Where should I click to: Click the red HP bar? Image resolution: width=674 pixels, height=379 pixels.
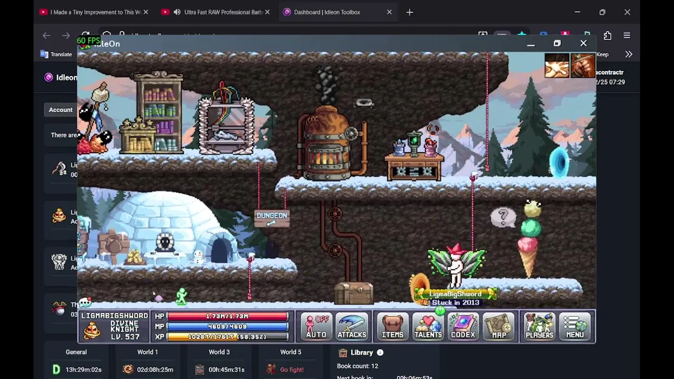[228, 316]
